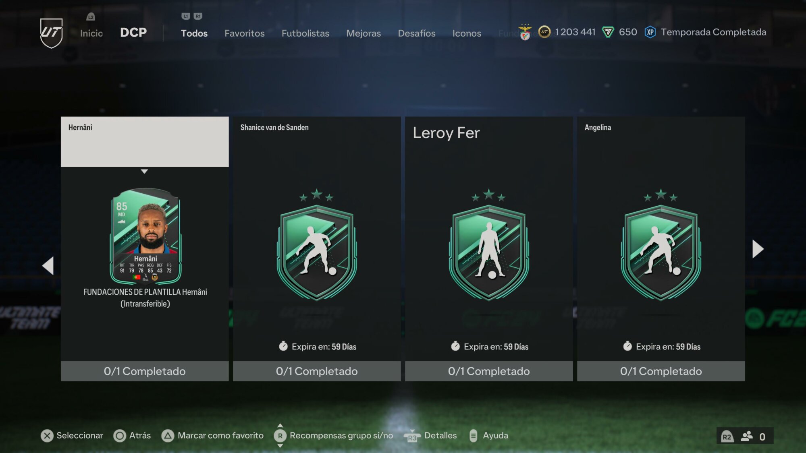Screen dimensions: 806x453
Task: Click the triangle Marcar como favorito icon
Action: click(168, 436)
